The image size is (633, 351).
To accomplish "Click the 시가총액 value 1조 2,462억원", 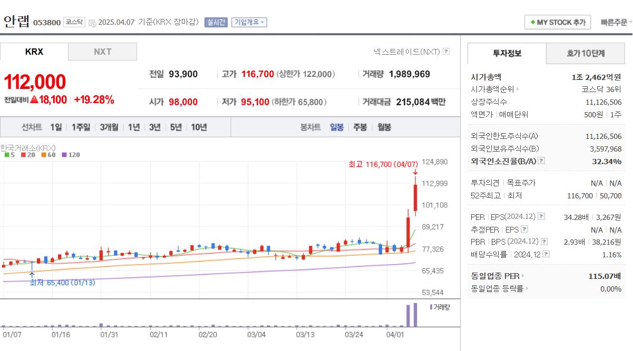I will click(597, 77).
